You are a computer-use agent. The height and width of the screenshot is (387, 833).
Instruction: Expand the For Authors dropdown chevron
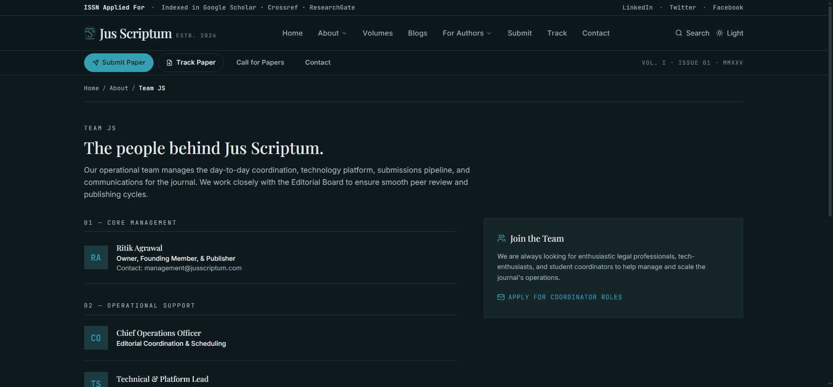point(489,33)
